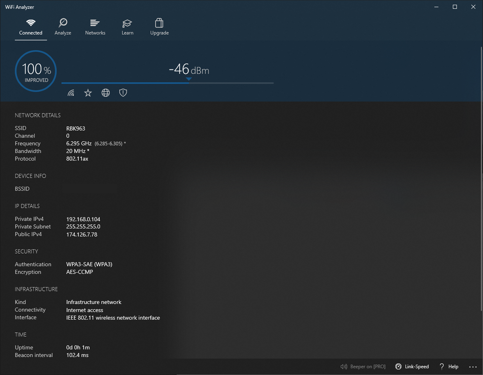Select the uptime value 0d 0h 1m
Screen dimensions: 483x375
coord(78,347)
